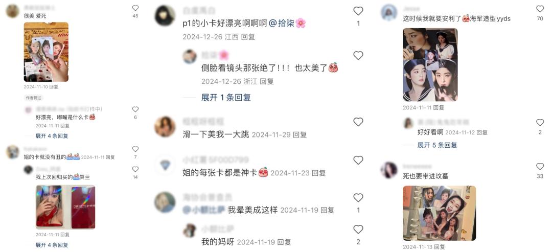552x252 pixels.
Task: Toggle like on 姐的卡就没有丑的 comment
Action: [135, 149]
